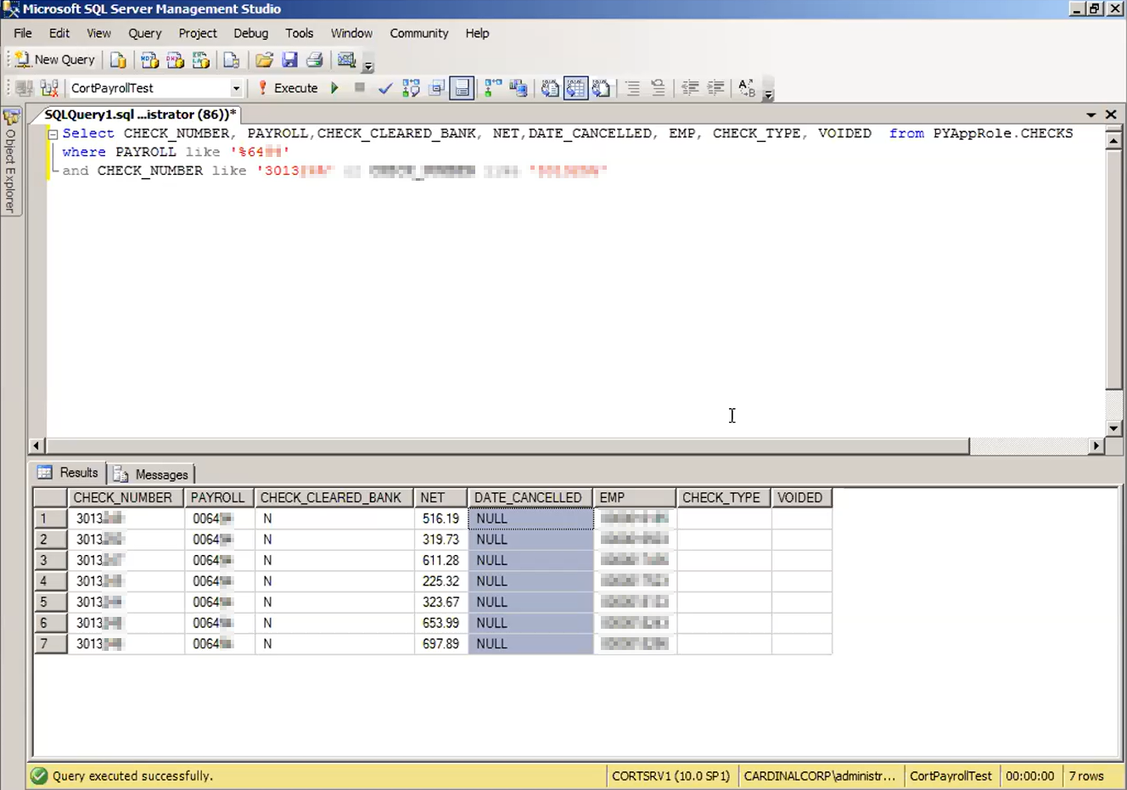Click the editor's horizontal scrollbar thumb

[x=507, y=445]
